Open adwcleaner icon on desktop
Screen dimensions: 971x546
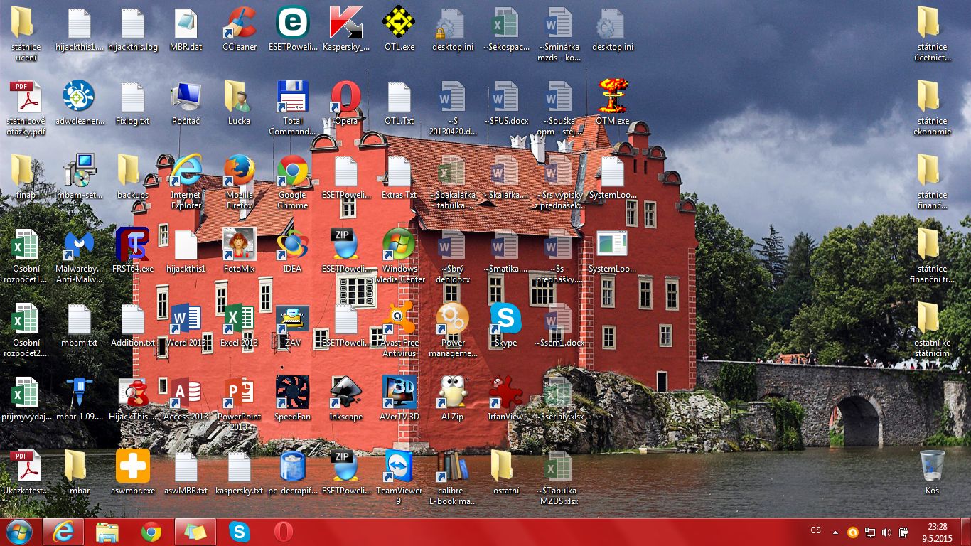(x=79, y=103)
